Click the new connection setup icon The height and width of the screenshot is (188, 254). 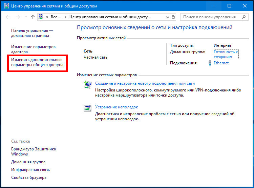coord(87,85)
